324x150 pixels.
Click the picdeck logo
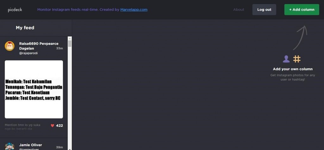pyautogui.click(x=15, y=10)
